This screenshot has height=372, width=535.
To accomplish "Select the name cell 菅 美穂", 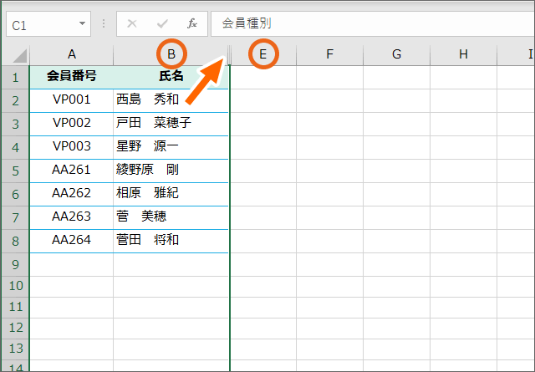I will tap(171, 217).
